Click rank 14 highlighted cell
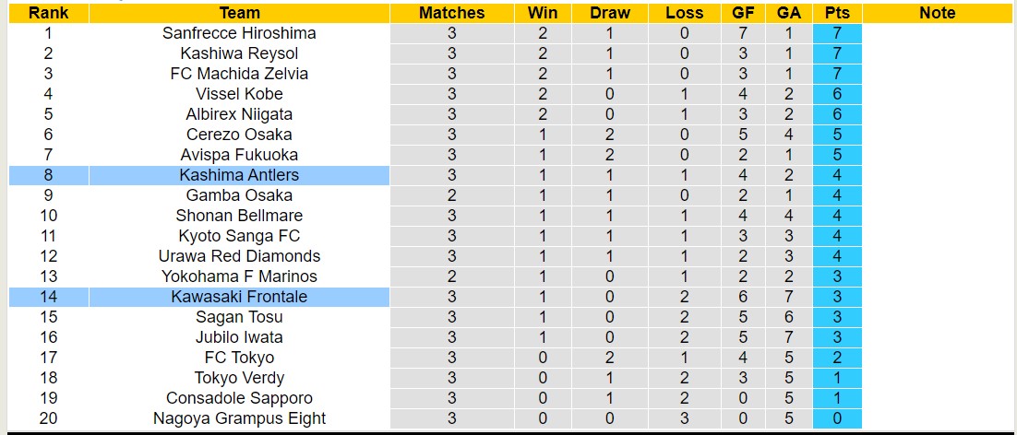Screen dimensions: 1017x435 (x=48, y=297)
